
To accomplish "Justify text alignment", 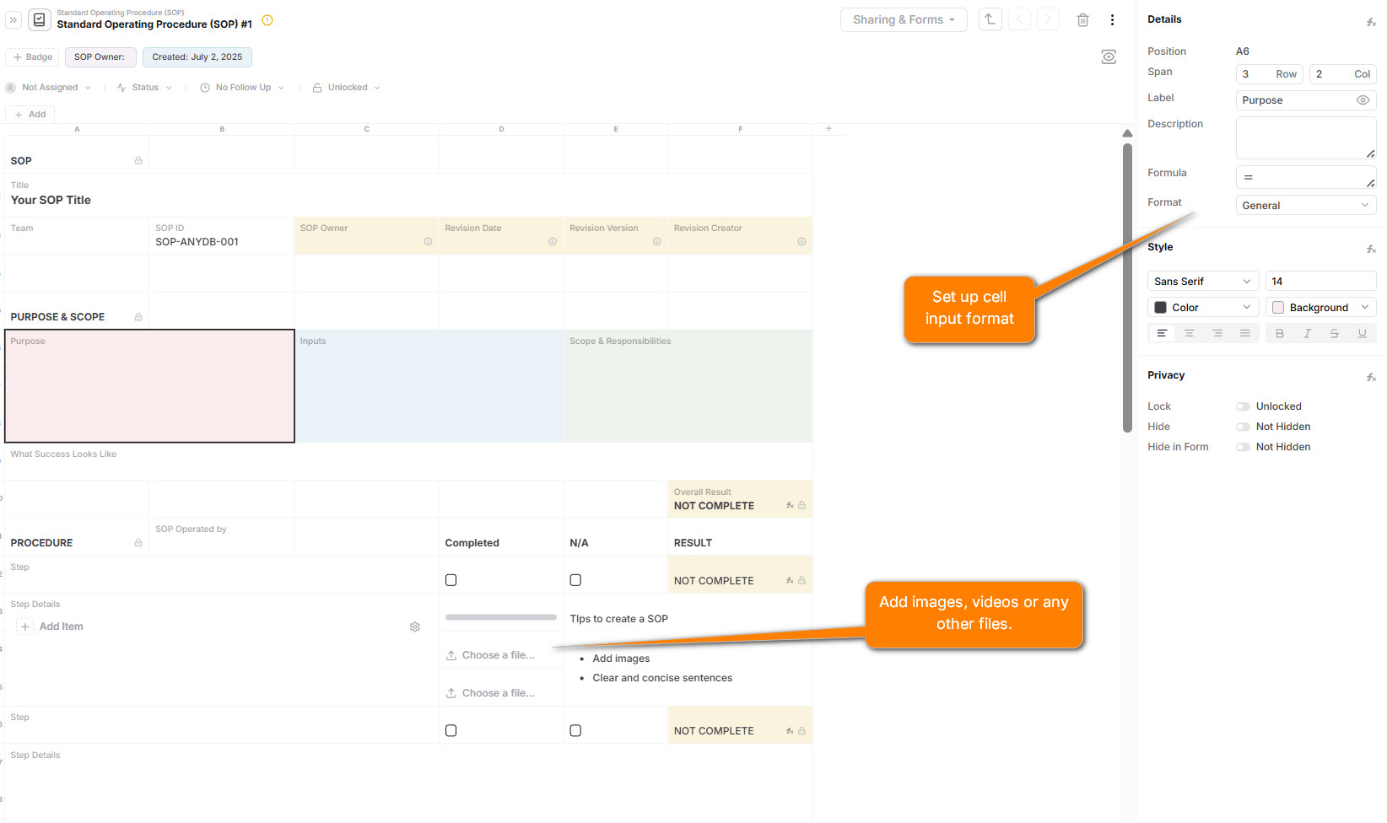I will coord(1245,333).
